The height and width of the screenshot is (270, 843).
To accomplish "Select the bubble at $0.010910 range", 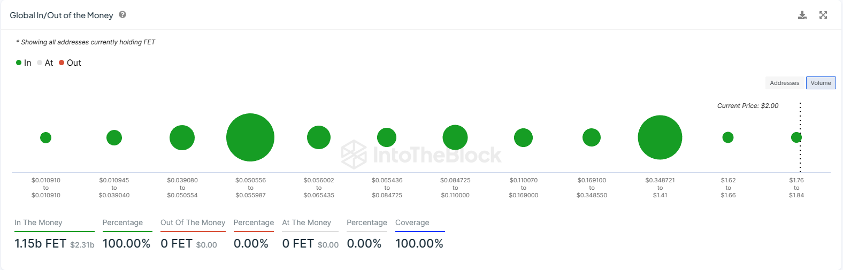I will coord(46,137).
